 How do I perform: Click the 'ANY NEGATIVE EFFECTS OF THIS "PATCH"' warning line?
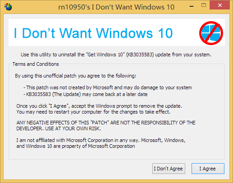click(x=106, y=123)
